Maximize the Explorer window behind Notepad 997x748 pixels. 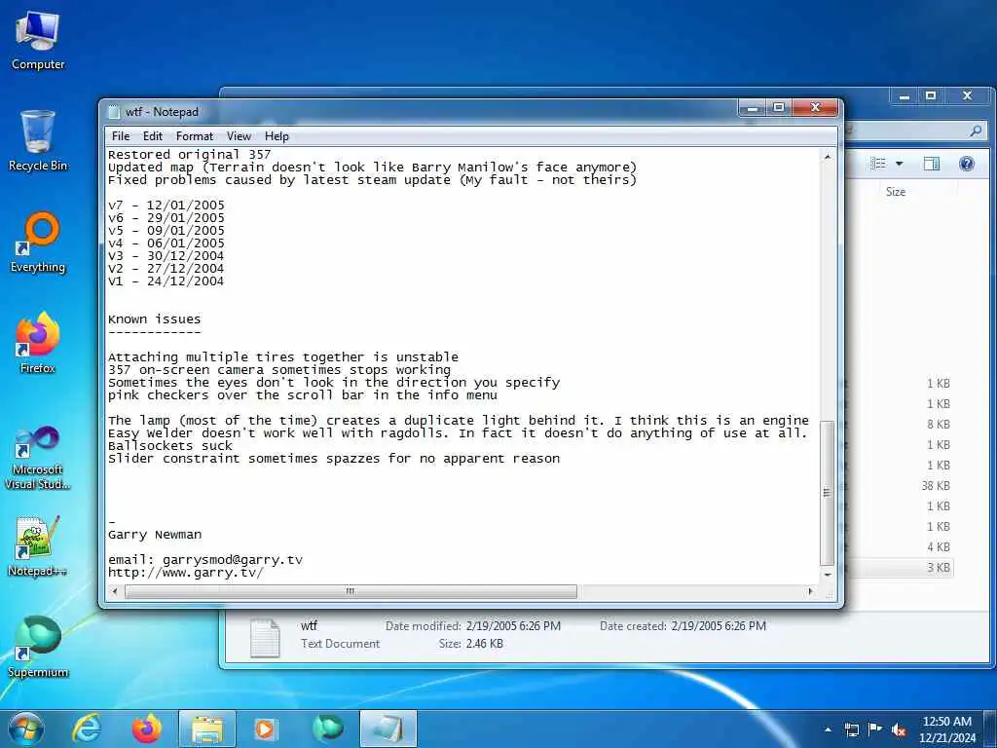pyautogui.click(x=930, y=96)
